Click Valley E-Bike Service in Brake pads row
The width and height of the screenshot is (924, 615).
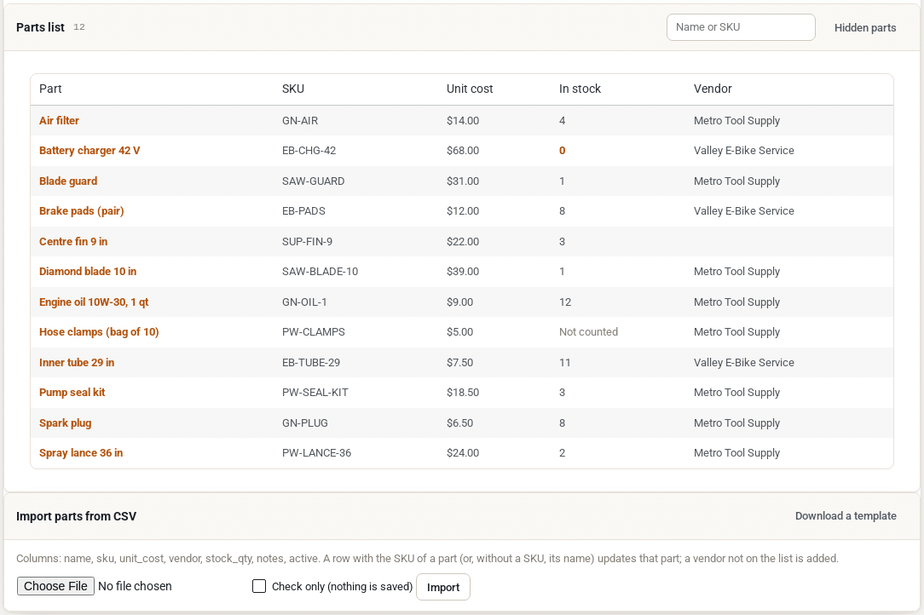coord(743,211)
